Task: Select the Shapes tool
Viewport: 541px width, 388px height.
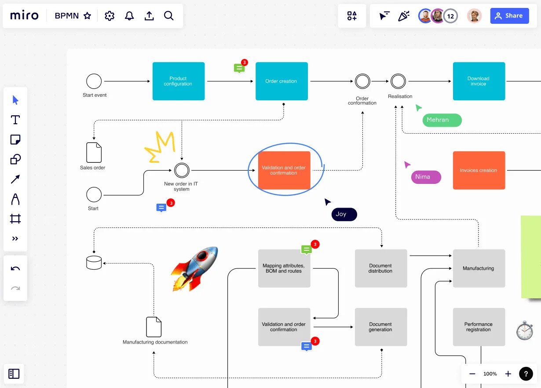Action: (15, 159)
